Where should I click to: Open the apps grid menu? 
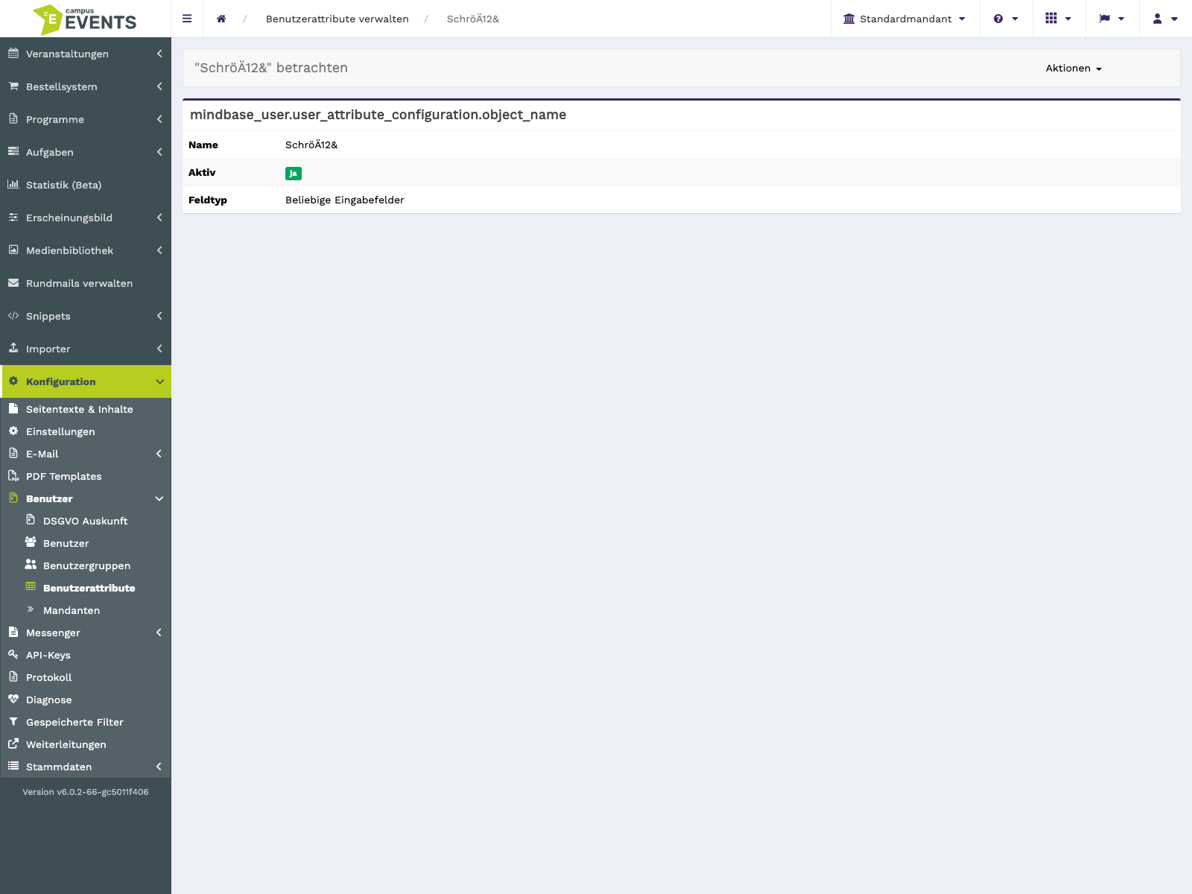coord(1059,19)
